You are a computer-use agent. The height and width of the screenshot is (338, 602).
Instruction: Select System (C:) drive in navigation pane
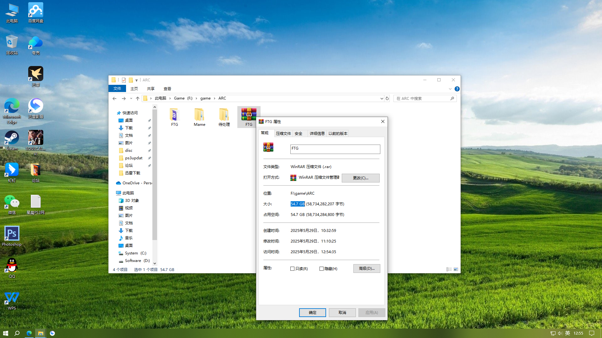click(135, 253)
